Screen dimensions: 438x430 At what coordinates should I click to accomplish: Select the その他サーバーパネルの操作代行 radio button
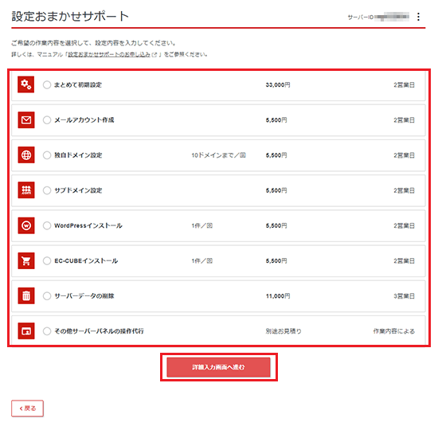[x=47, y=331]
